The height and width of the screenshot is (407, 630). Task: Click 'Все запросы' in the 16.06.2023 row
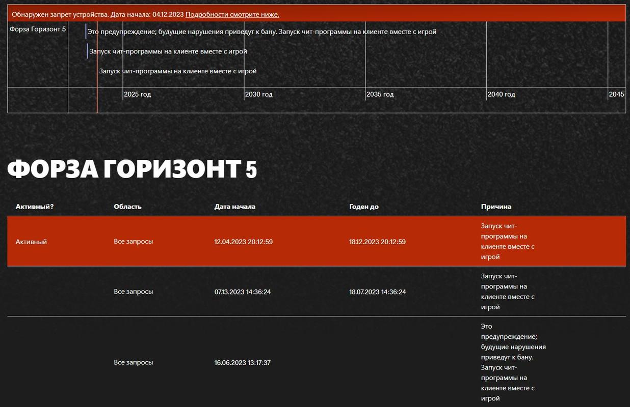coord(134,362)
